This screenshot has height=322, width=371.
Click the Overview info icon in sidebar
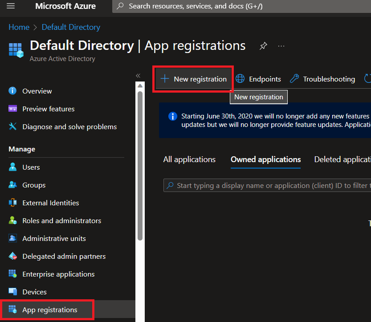(x=12, y=91)
